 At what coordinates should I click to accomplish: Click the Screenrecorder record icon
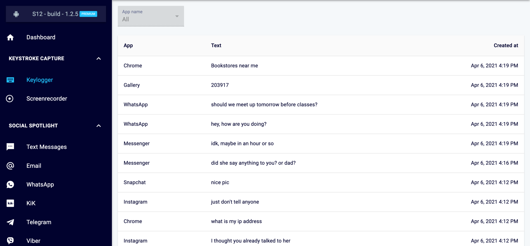[10, 98]
